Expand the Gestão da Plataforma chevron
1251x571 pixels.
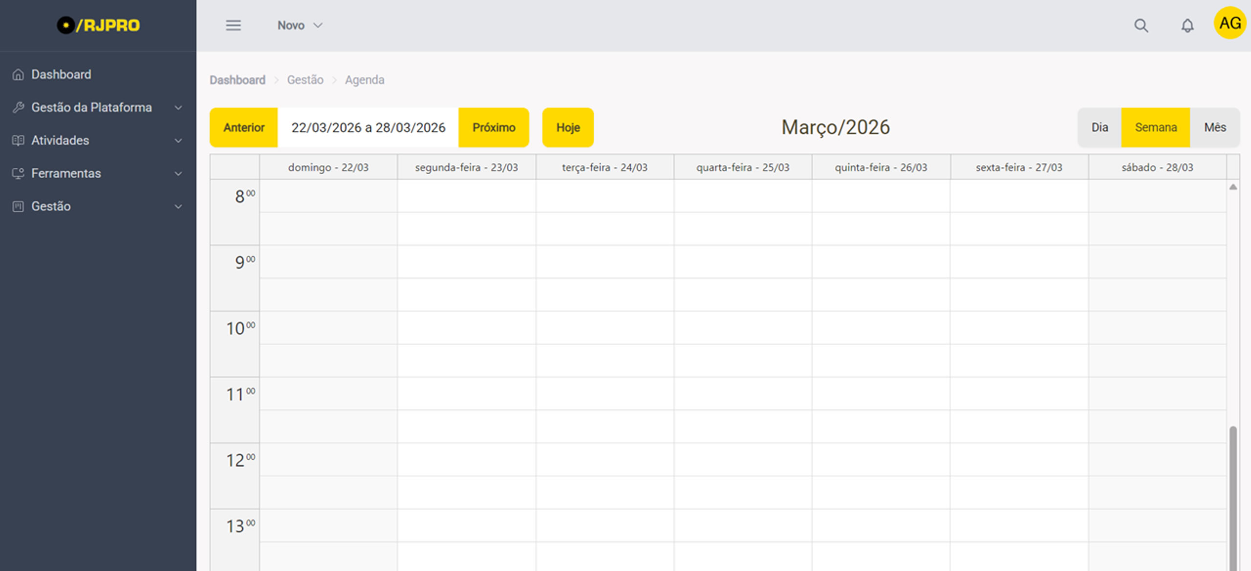point(178,107)
